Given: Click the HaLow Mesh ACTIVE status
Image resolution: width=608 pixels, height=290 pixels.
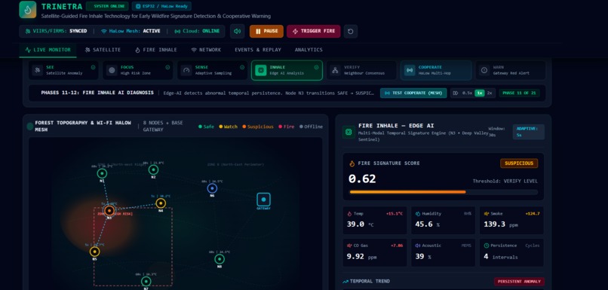Looking at the screenshot, I should tap(131, 32).
